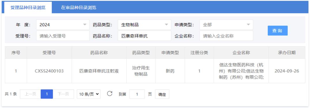The image size is (311, 108).
Task: Open the 年度 2024 dropdown
Action: click(63, 25)
